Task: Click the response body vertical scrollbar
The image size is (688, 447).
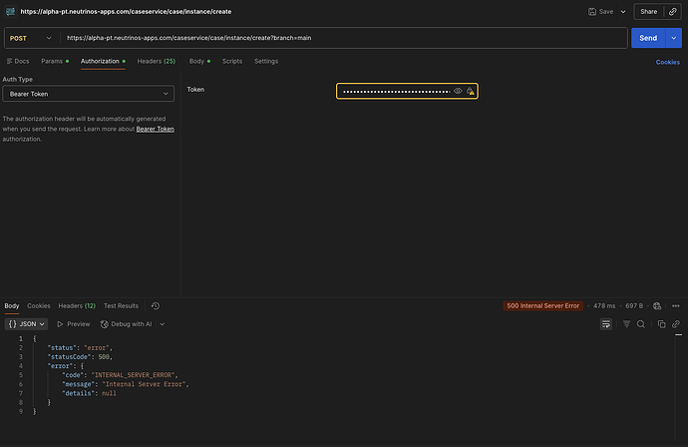Action: pos(678,386)
